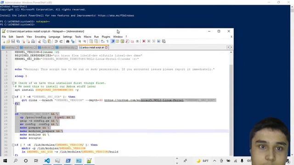Toggle synchronized vertical scrolling icon
This screenshot has height=165, width=294.
click(x=91, y=41)
